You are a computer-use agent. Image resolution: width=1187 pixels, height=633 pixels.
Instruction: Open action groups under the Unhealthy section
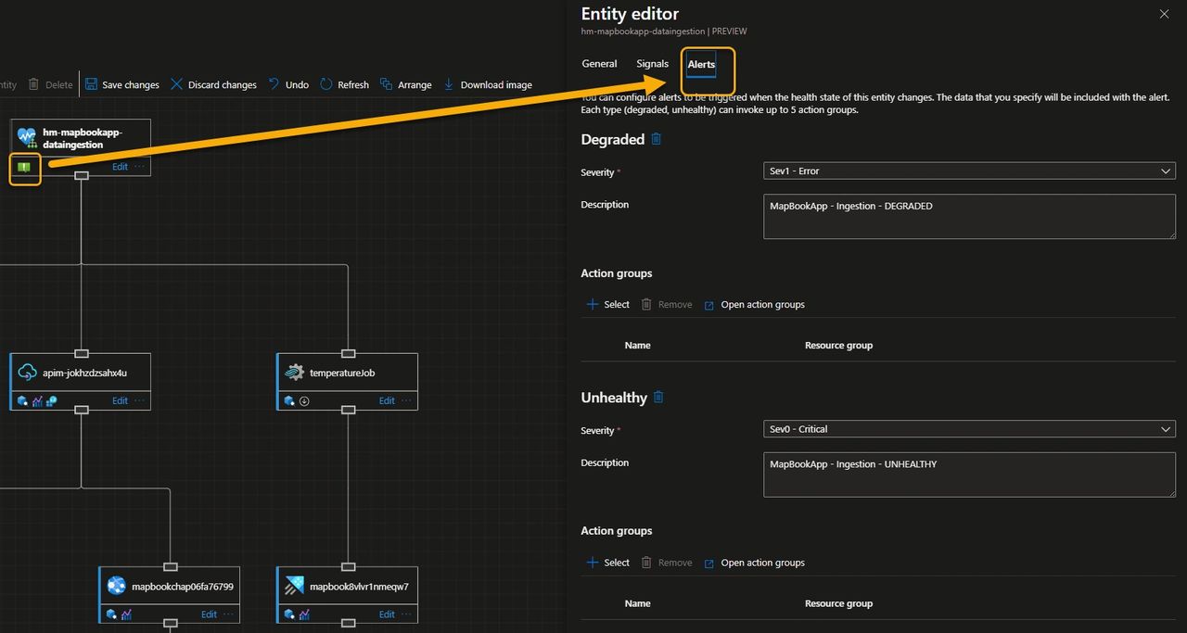(761, 563)
